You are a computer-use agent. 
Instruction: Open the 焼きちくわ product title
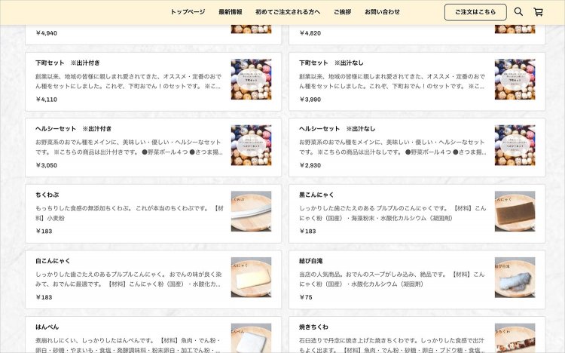(x=313, y=327)
